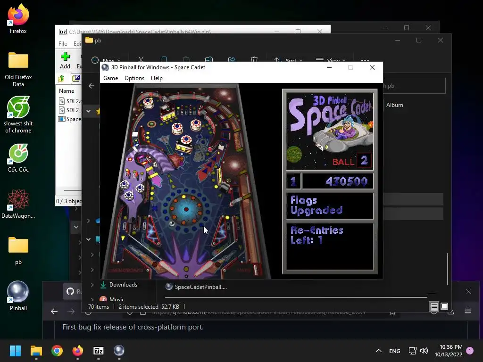Click the volume speaker tray icon

coord(424,351)
